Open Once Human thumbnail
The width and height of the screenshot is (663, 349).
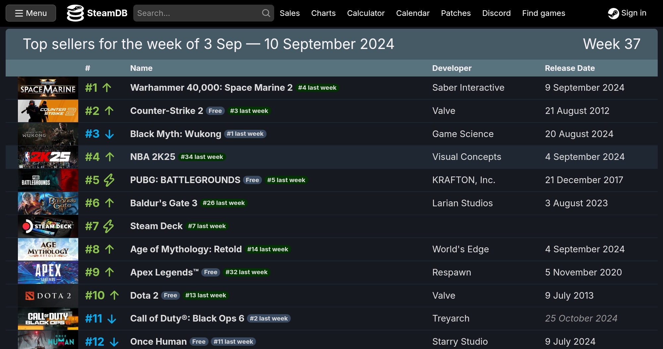48,340
